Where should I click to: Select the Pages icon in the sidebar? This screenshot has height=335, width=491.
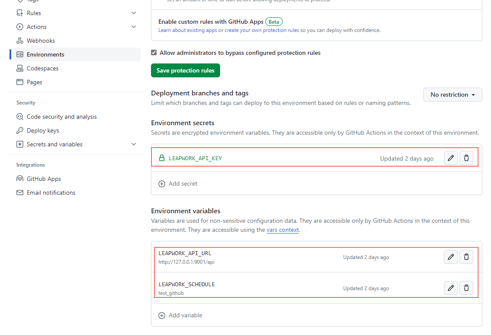click(20, 82)
